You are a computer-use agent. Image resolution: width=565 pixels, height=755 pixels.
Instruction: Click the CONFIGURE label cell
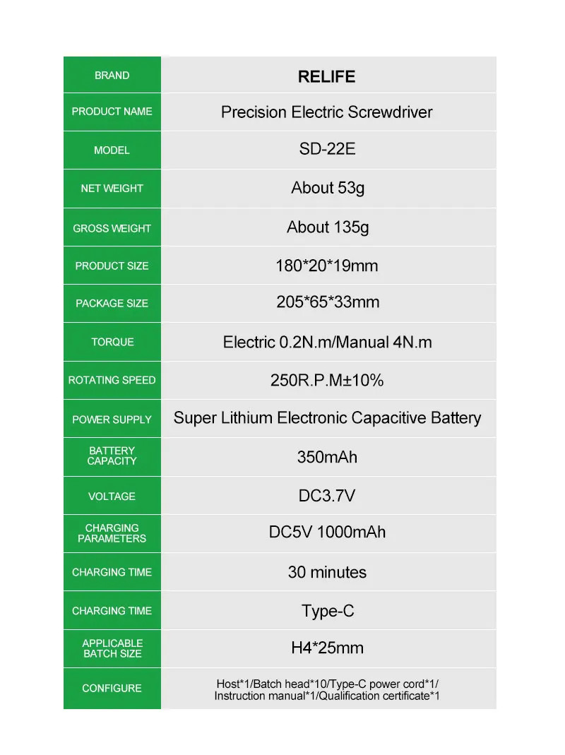point(112,689)
